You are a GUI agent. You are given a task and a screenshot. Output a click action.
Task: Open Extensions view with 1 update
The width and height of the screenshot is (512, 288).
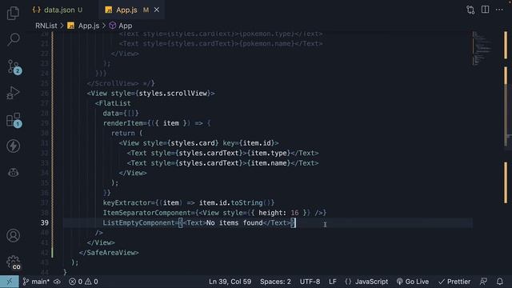14,120
